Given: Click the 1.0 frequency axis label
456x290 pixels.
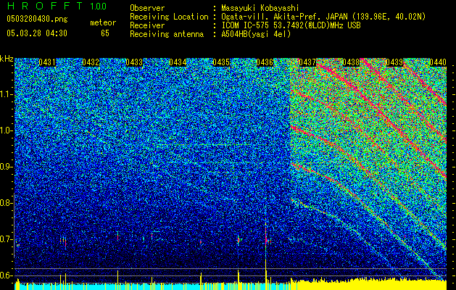Looking at the screenshot, I should (6, 130).
